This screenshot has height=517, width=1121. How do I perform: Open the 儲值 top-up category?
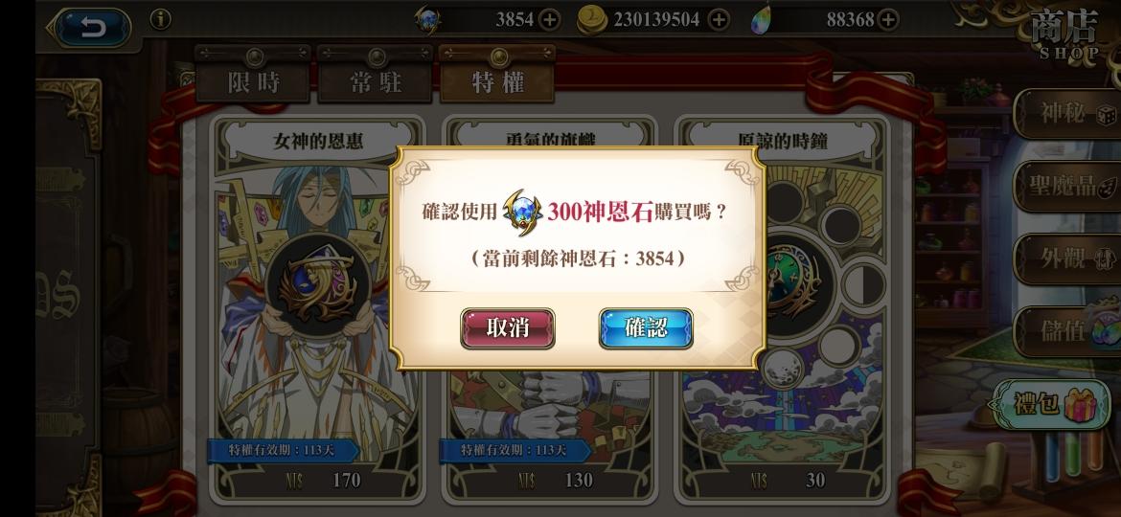coord(1068,332)
